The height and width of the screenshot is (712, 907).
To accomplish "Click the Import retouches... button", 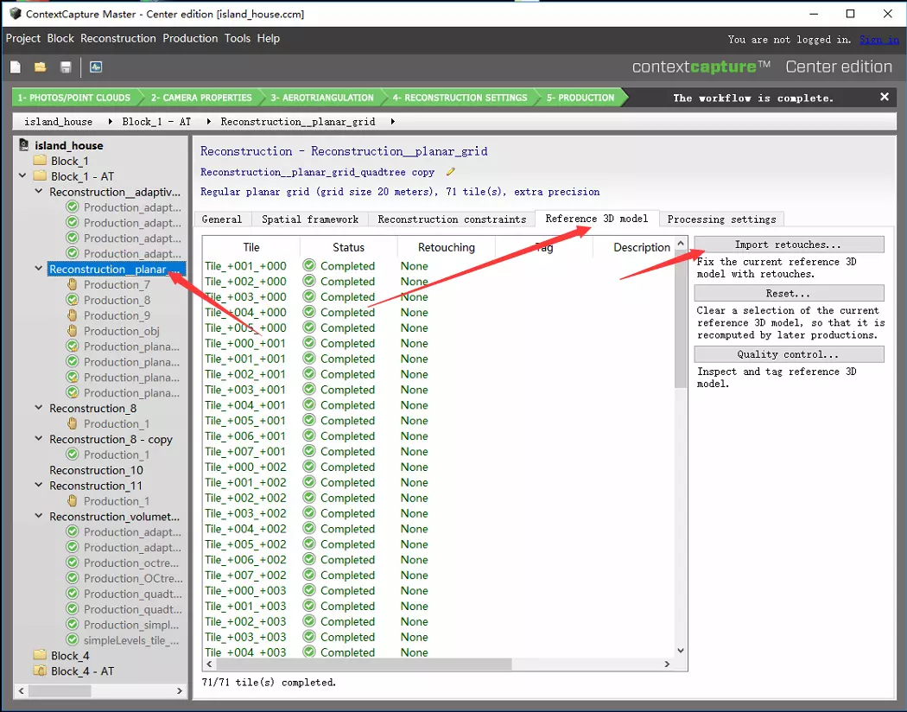I will tap(789, 244).
